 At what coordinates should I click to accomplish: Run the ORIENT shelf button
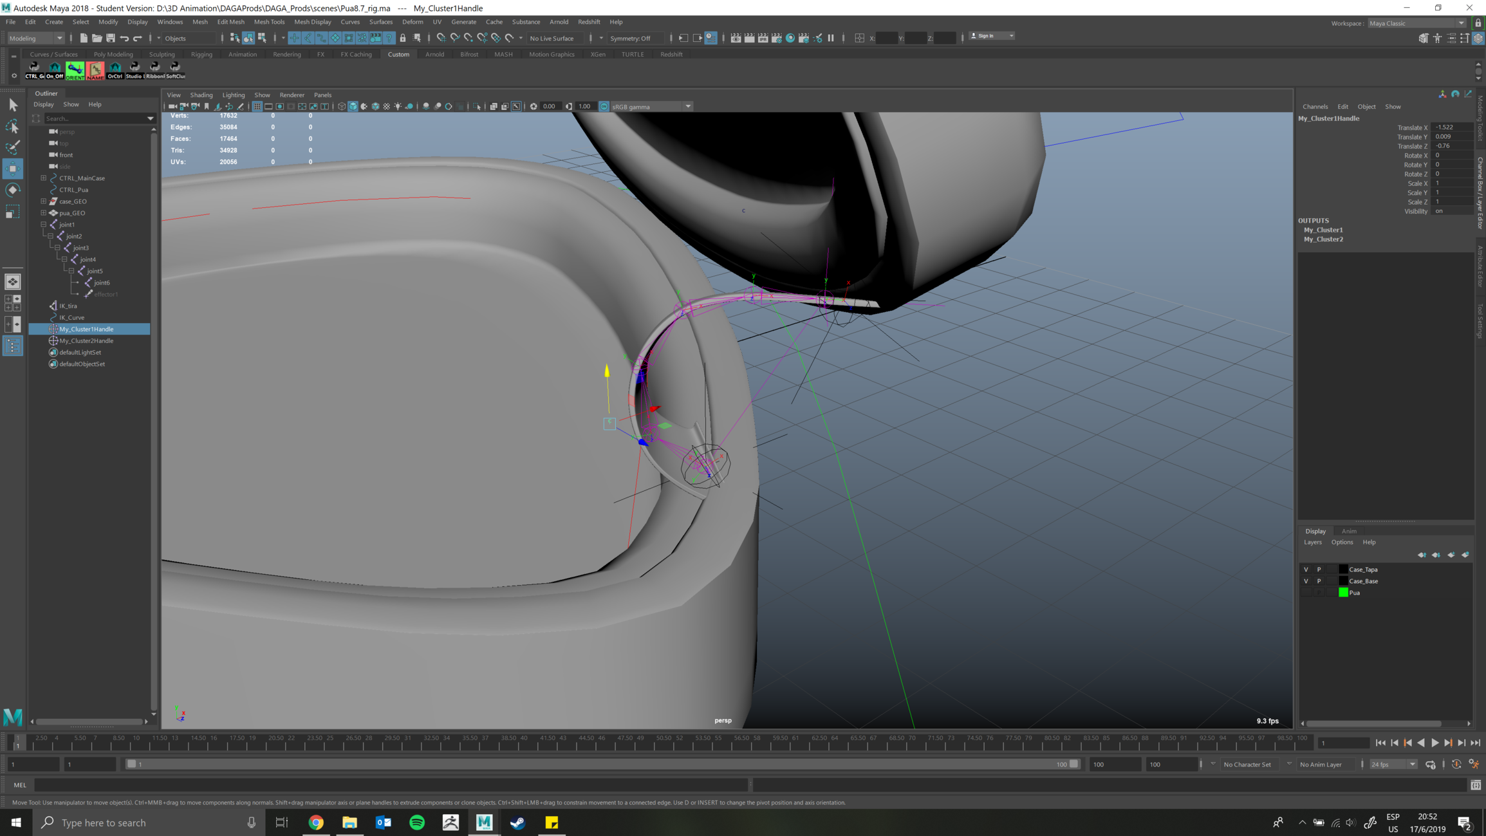click(75, 70)
